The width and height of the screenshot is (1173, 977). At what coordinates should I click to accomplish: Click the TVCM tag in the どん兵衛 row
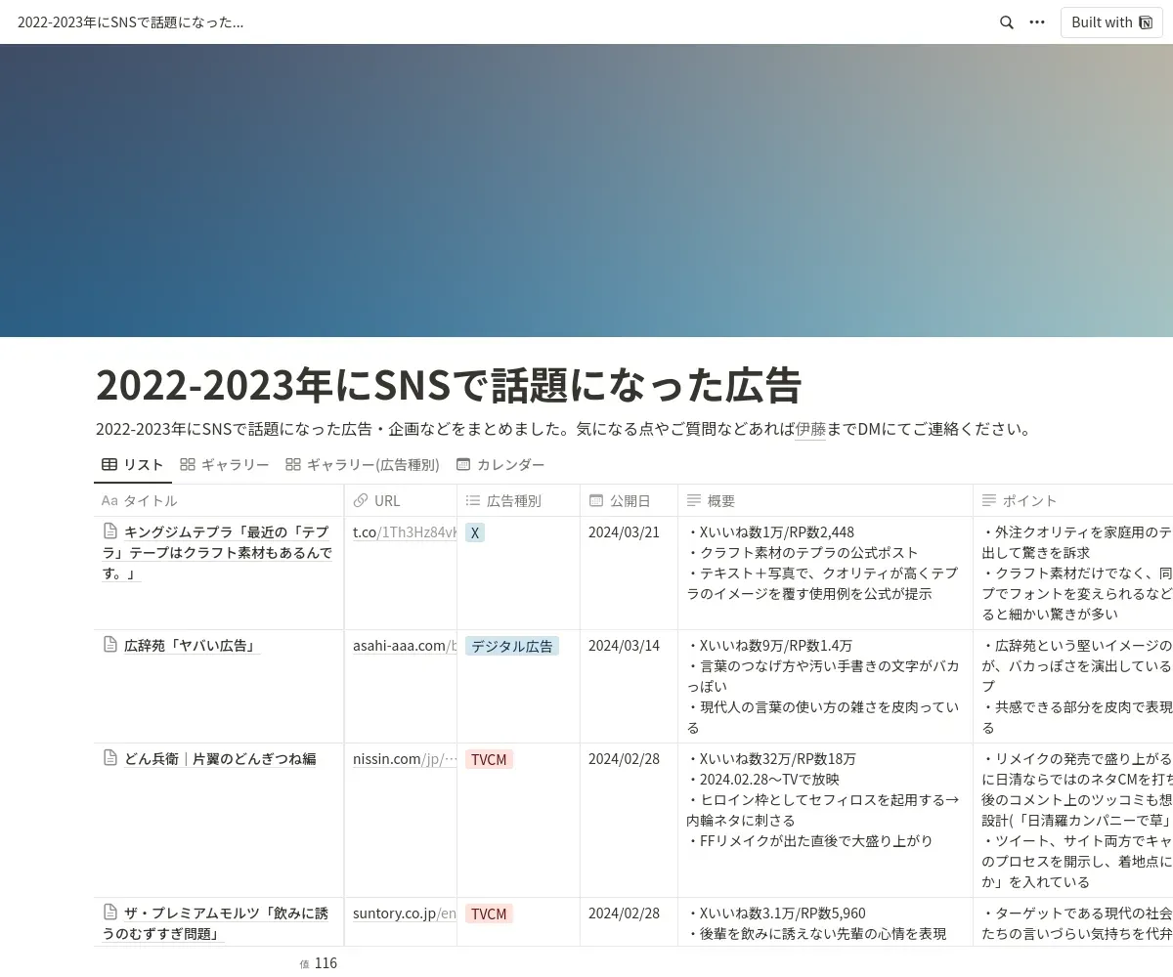point(489,759)
